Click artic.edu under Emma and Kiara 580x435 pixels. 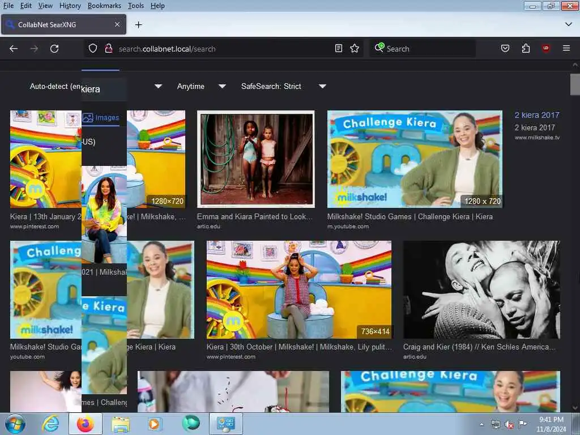pos(208,227)
